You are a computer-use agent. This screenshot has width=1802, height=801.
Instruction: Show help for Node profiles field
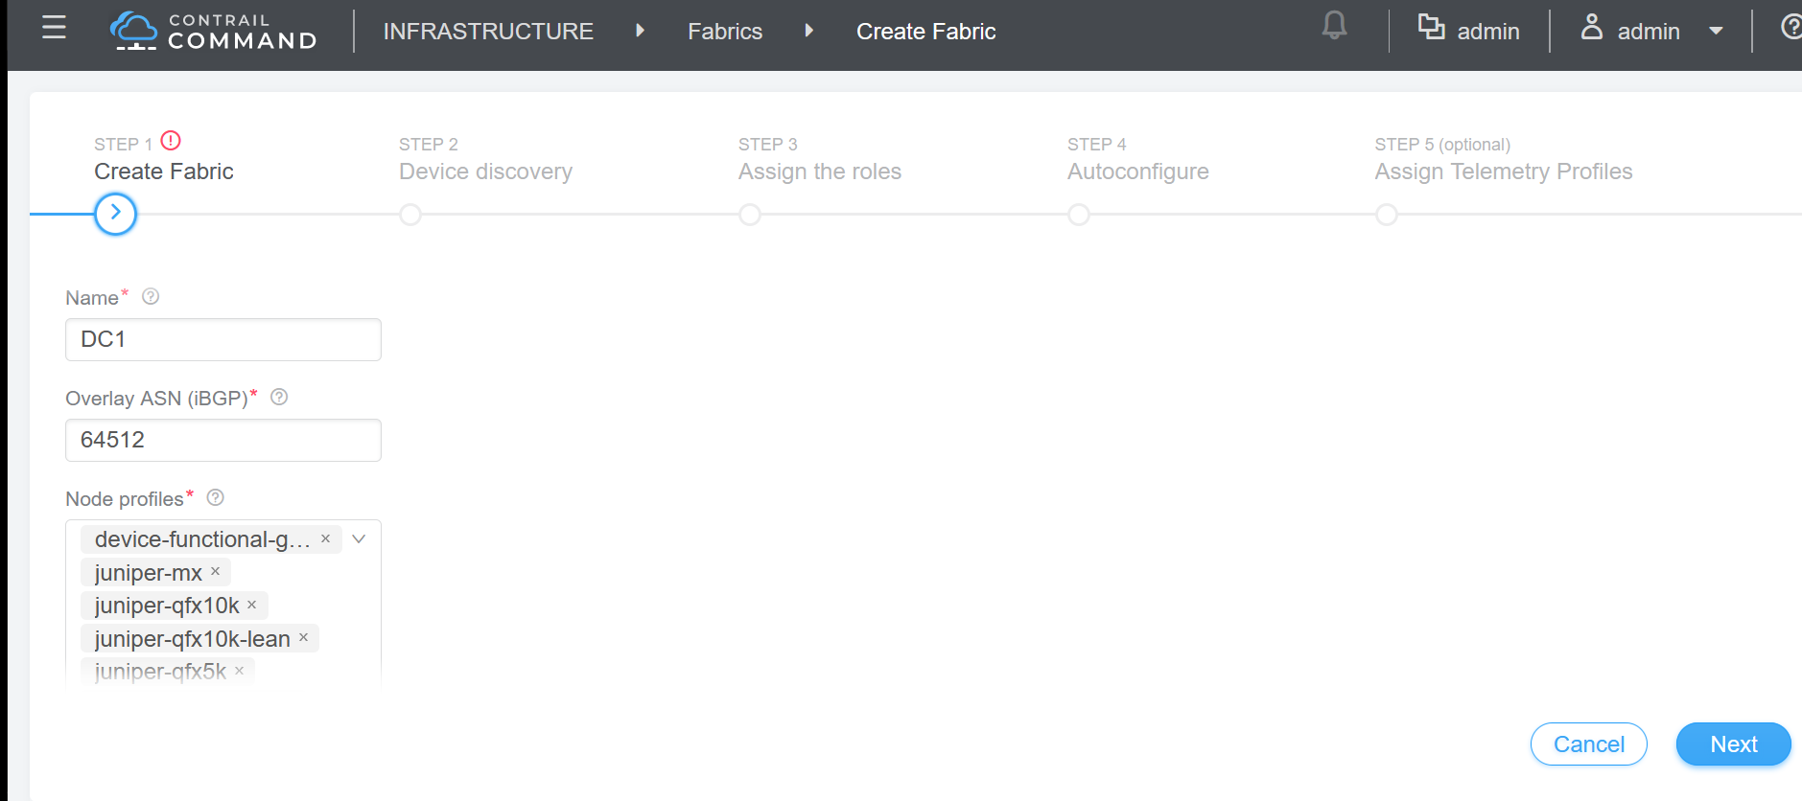point(216,498)
